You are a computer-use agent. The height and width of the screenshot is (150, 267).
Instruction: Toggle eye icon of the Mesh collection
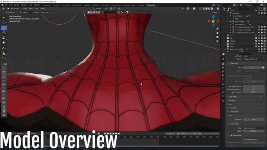tap(259, 46)
